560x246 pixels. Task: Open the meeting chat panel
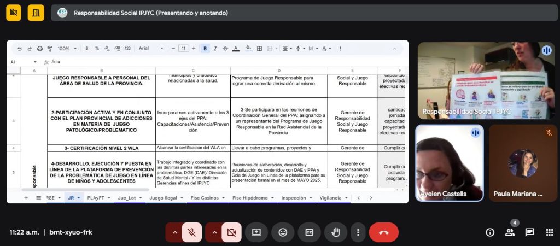point(529,232)
